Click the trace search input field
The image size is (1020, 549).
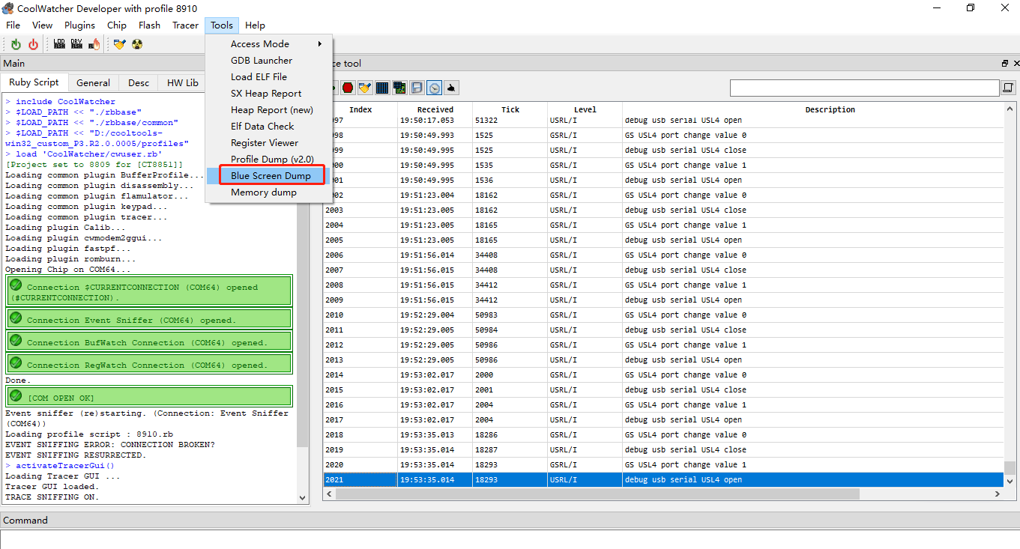point(865,88)
